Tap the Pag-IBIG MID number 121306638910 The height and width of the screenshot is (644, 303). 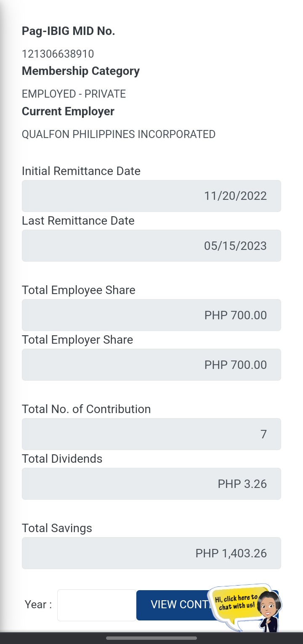58,54
